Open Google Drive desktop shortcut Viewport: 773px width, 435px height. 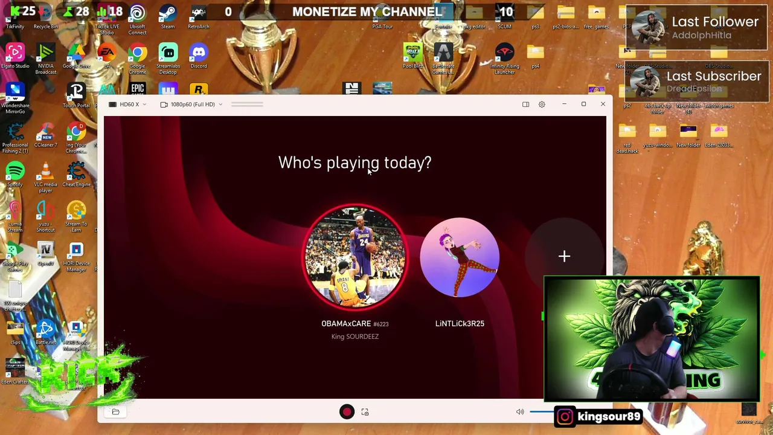pos(76,56)
